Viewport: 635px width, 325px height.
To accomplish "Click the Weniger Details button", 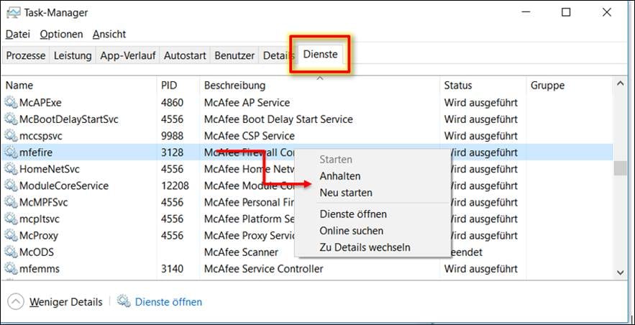I will (65, 302).
